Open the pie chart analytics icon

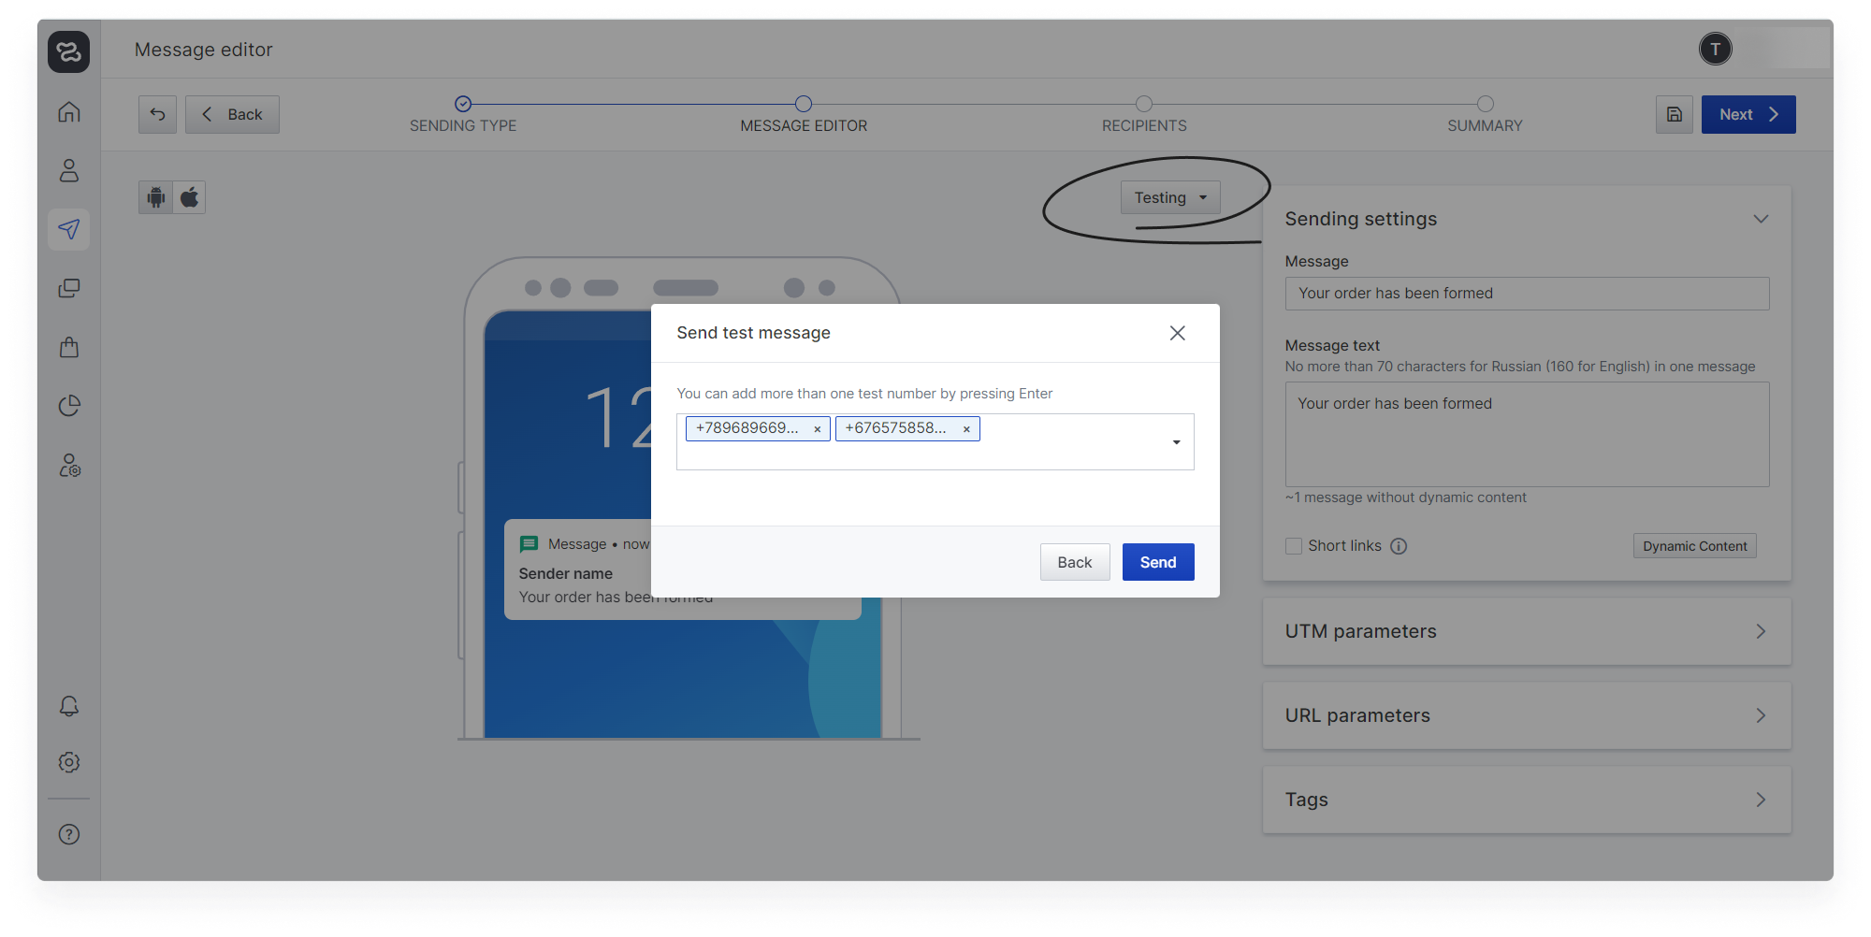(x=69, y=406)
